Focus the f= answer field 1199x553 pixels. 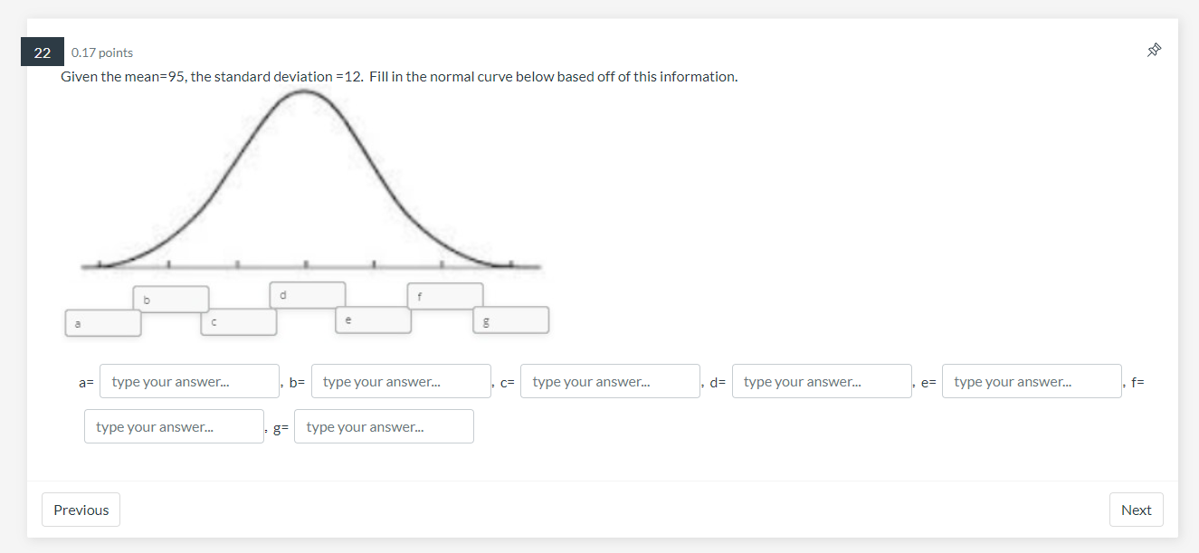(174, 426)
